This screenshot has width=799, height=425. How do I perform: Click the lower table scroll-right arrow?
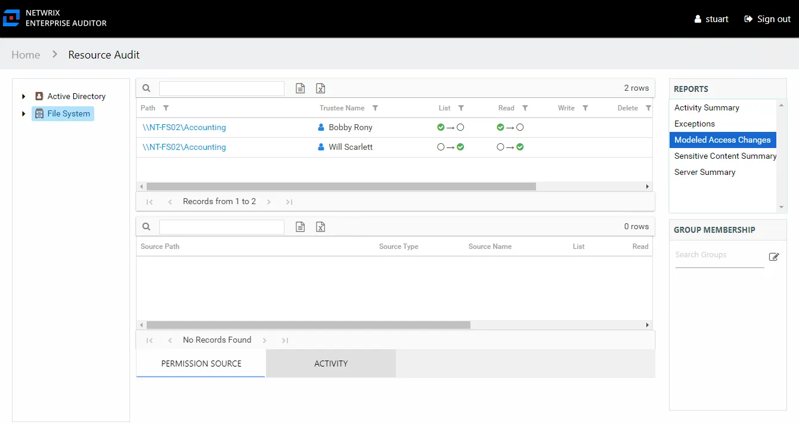[x=648, y=325]
